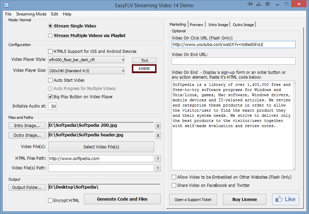This screenshot has height=214, width=309.
Task: Switch to the Outro Image tab
Action: (243, 25)
